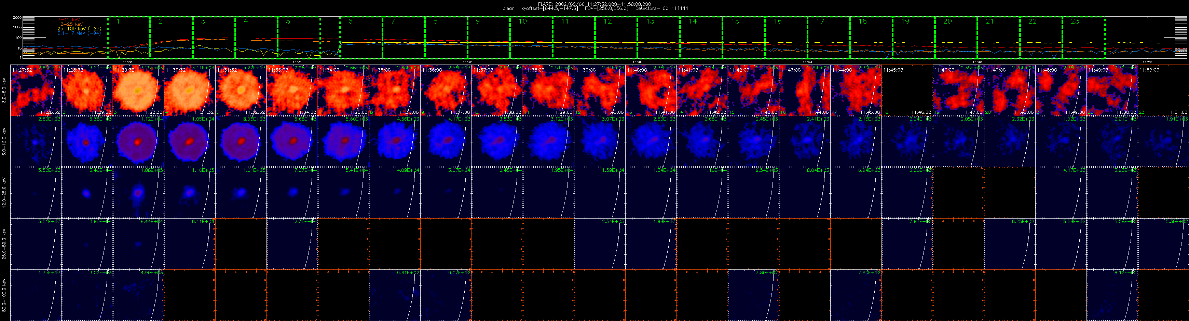Select time interval 18 box in lightcurve

point(871,38)
